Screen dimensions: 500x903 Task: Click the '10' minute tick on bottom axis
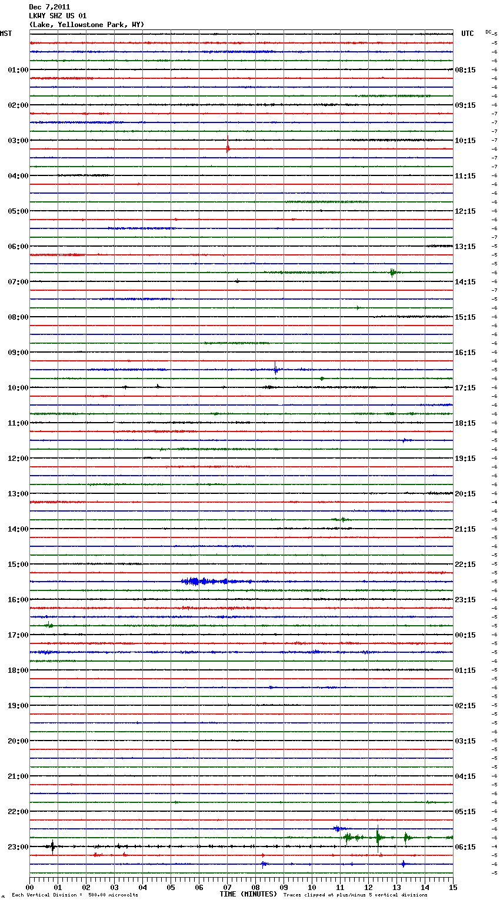coord(312,888)
